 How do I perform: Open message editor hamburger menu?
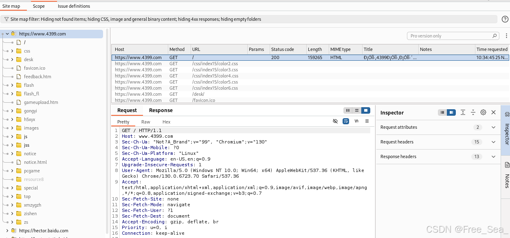pos(367,121)
